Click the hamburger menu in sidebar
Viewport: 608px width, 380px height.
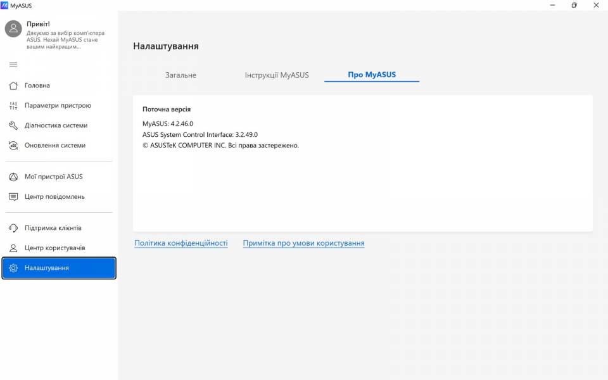13,64
